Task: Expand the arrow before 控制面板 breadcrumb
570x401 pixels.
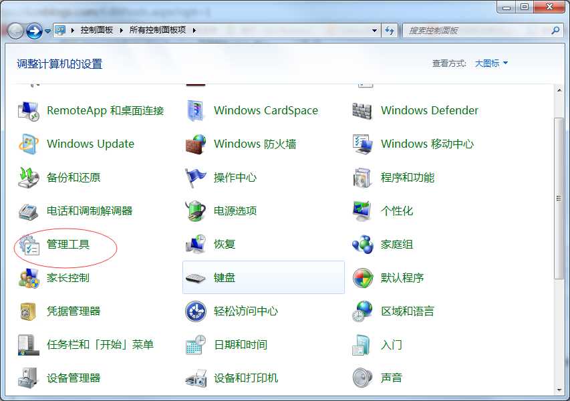Action: pyautogui.click(x=73, y=31)
